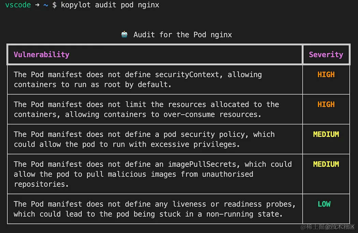The width and height of the screenshot is (358, 233).
Task: Click the HIGH severity label for securityContext row
Action: 326,74
